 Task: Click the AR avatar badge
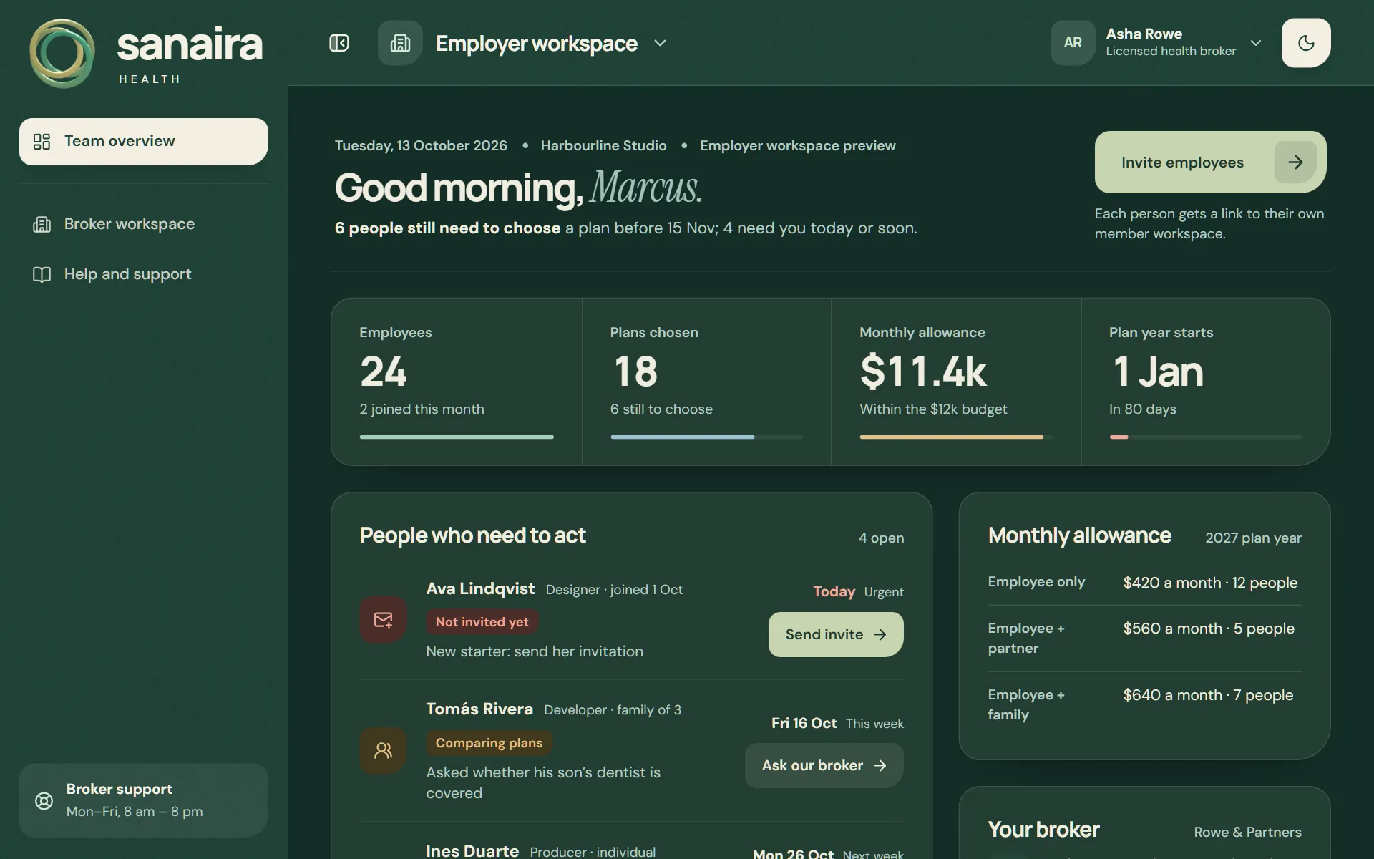[1073, 43]
